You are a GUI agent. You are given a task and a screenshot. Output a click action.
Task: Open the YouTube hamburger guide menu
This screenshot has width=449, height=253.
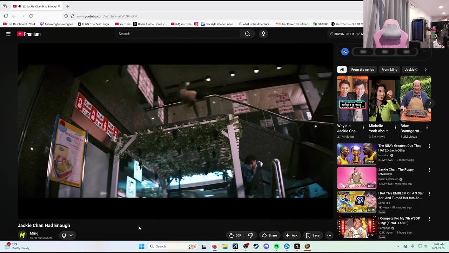(8, 34)
